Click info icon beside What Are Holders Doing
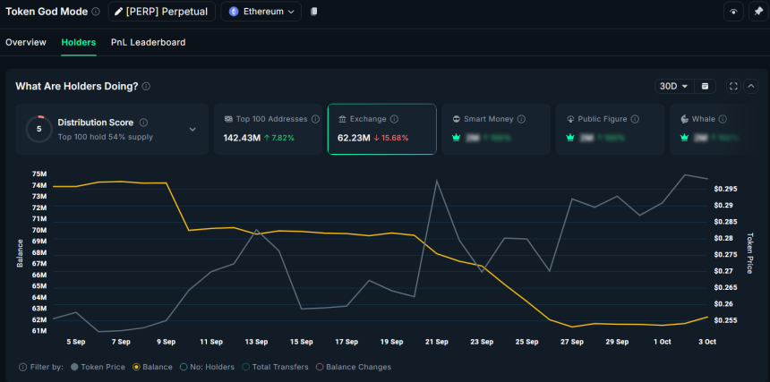The height and width of the screenshot is (382, 770). point(146,87)
